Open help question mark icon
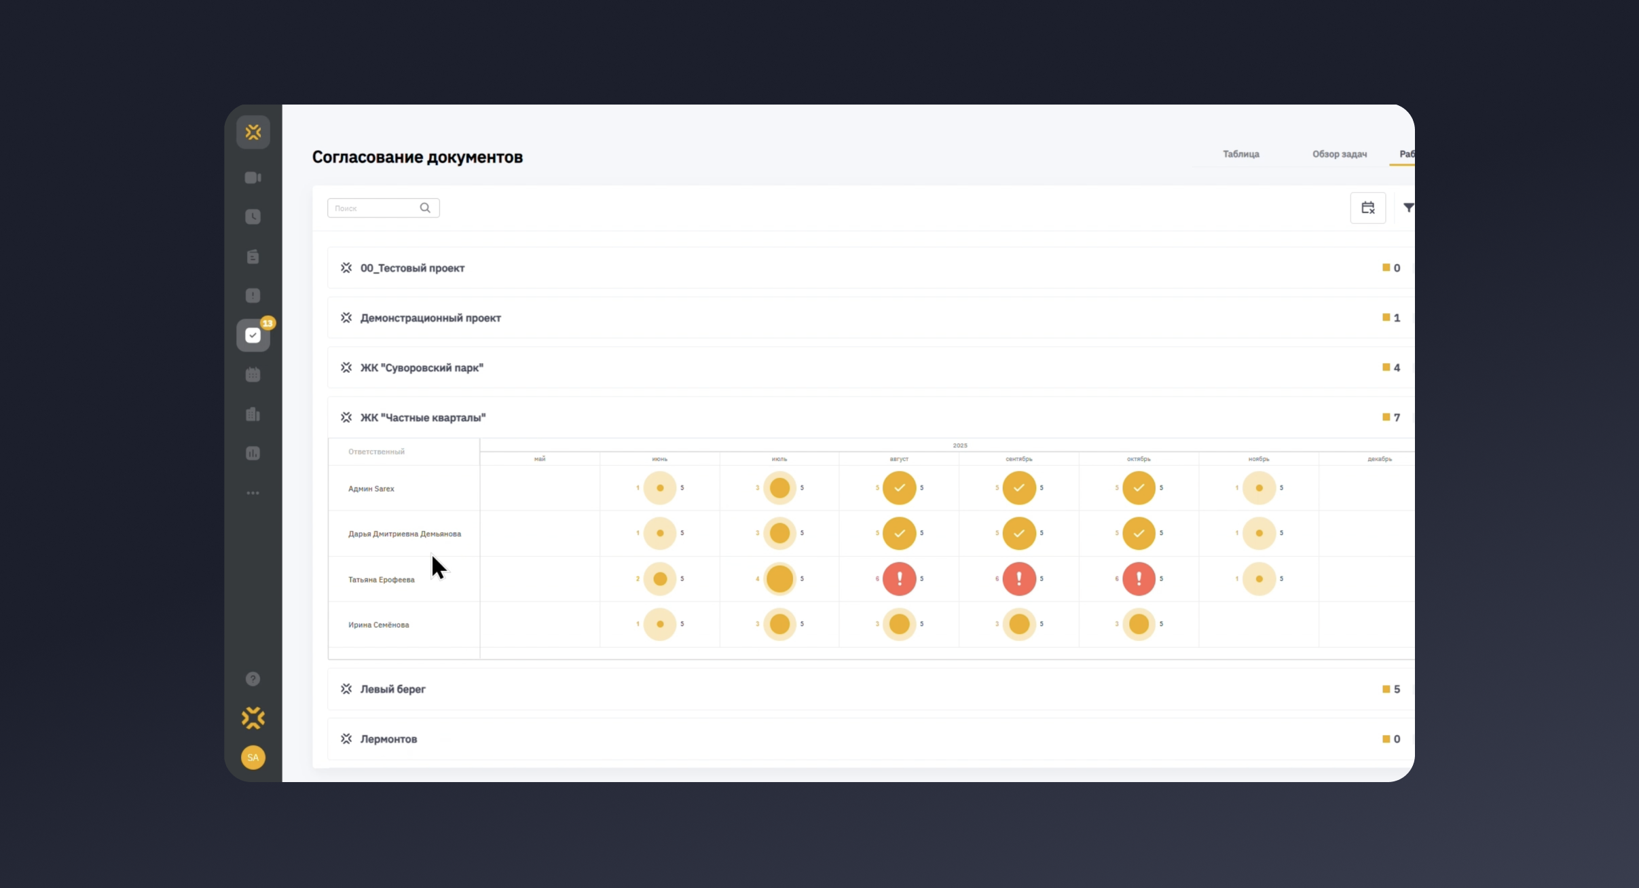 [253, 679]
